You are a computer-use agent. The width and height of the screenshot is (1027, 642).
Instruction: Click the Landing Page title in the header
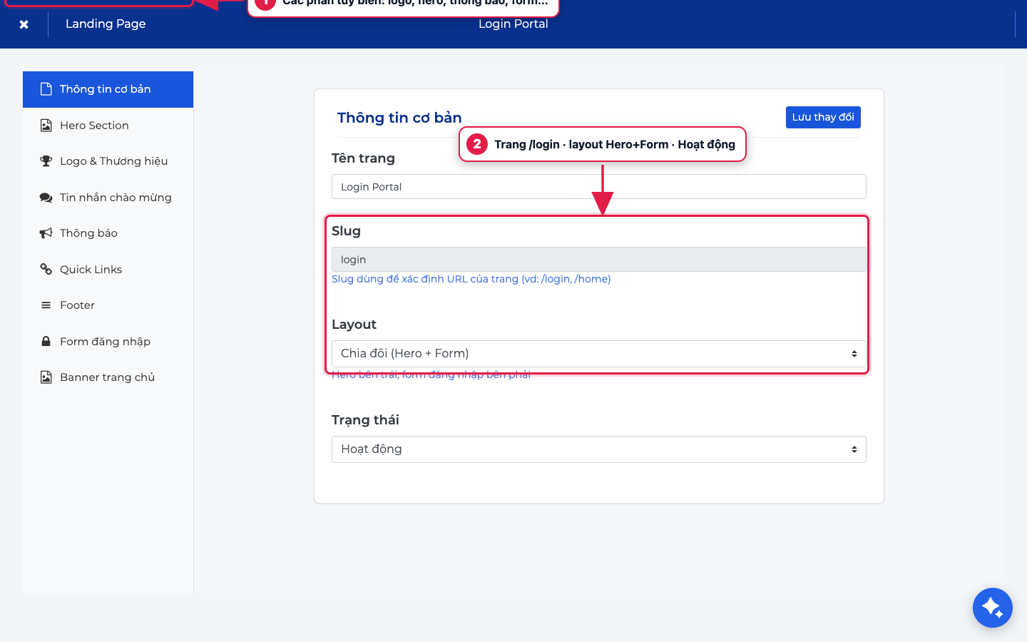coord(106,24)
